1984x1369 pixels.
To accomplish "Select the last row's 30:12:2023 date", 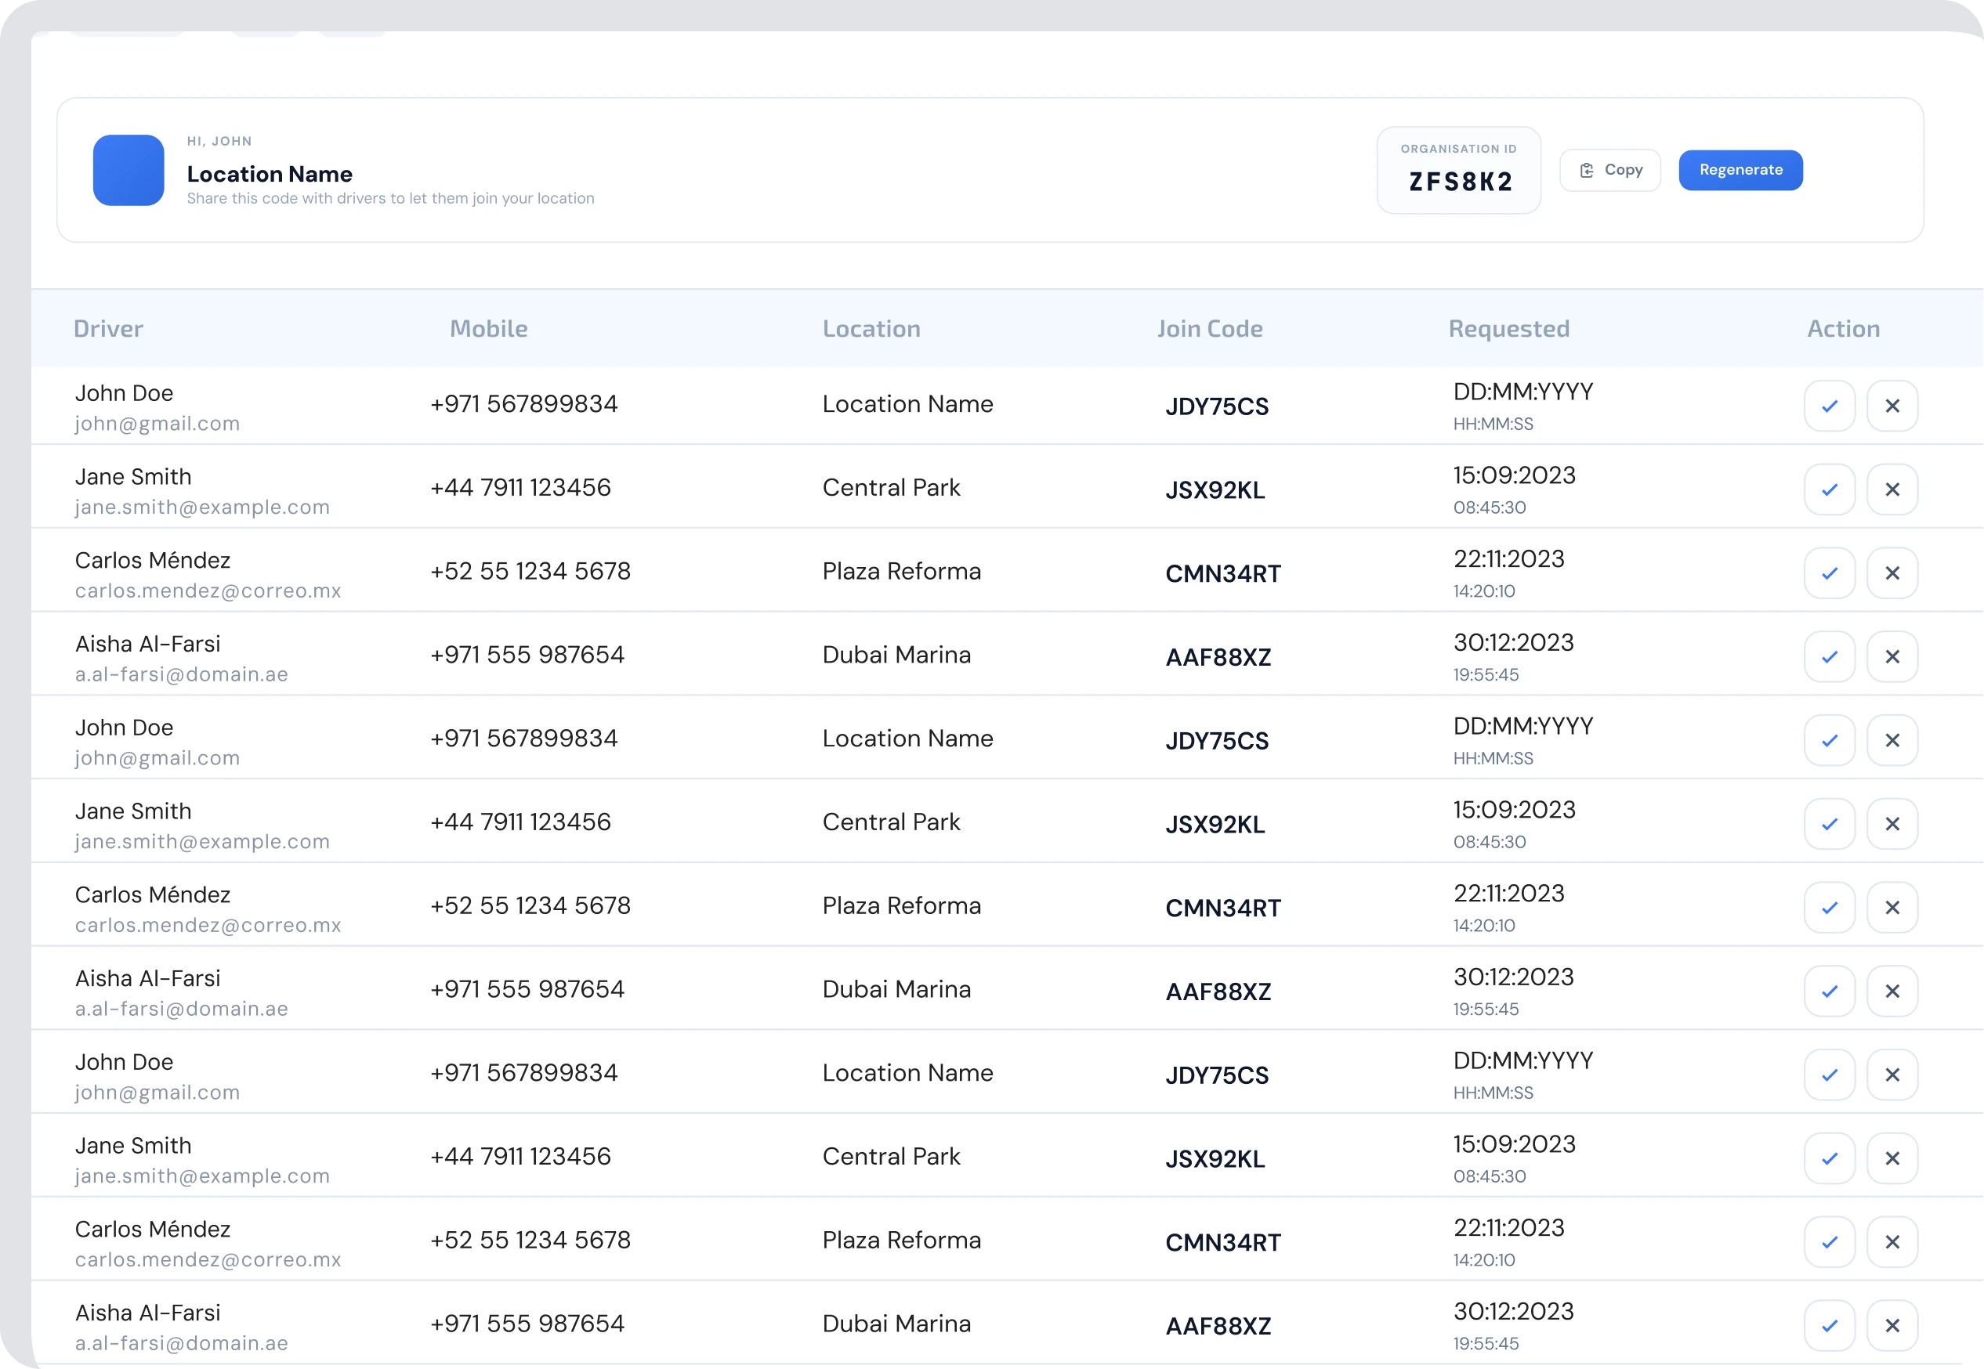I will (1514, 1312).
